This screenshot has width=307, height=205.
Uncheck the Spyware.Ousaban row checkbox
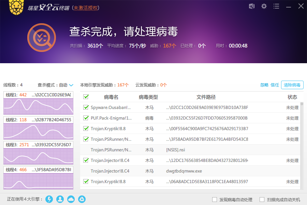point(86,107)
